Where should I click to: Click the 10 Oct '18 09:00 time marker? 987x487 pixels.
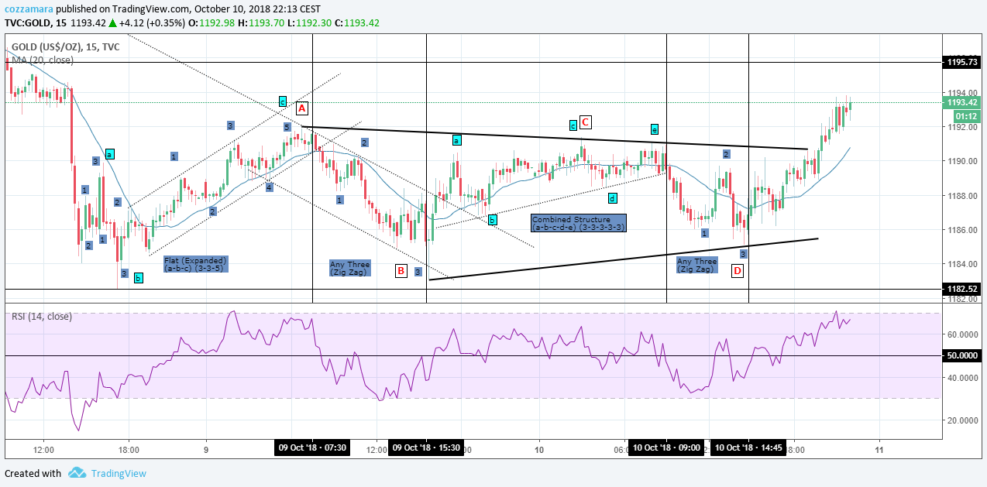coord(666,448)
